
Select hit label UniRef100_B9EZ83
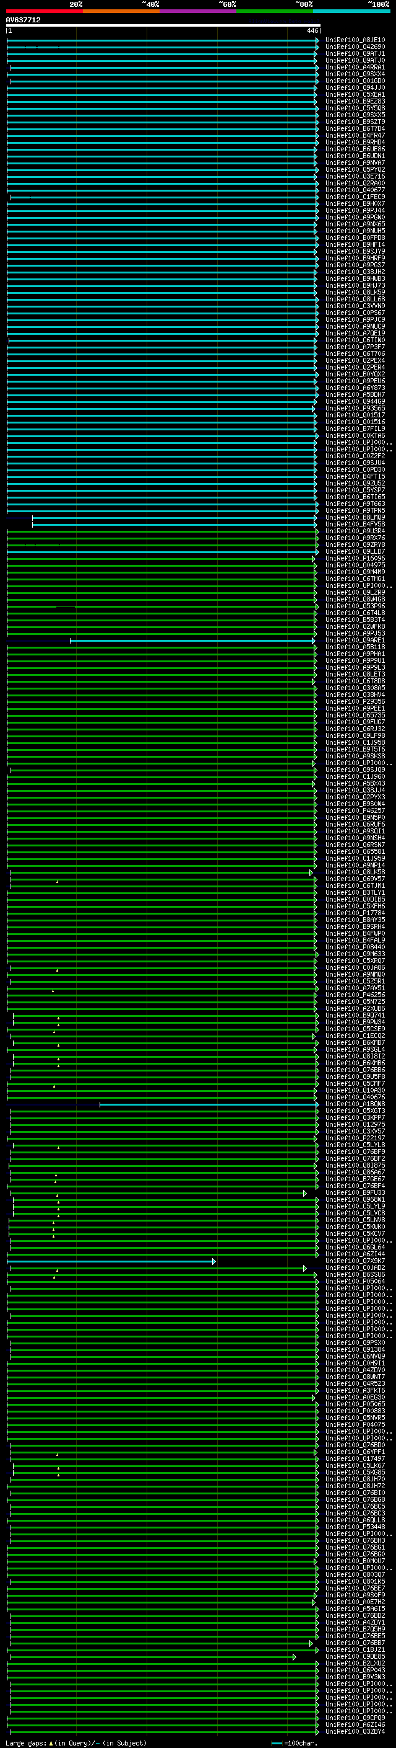(355, 101)
